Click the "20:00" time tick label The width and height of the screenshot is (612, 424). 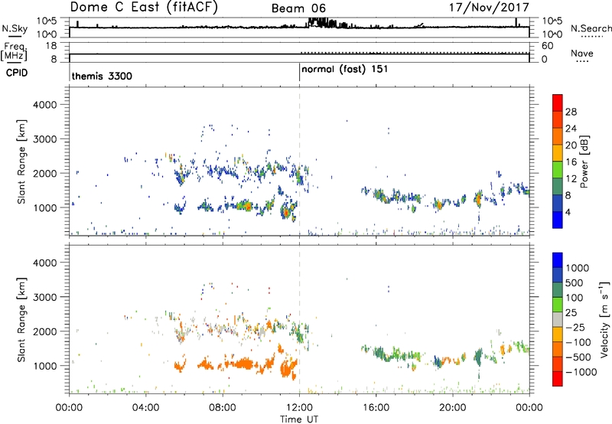[x=452, y=408]
